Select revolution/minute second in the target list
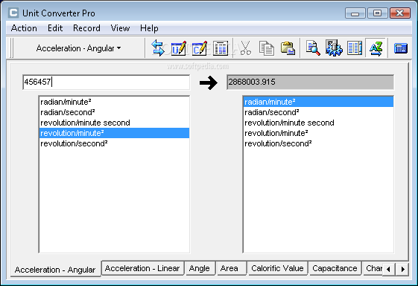 coord(319,123)
